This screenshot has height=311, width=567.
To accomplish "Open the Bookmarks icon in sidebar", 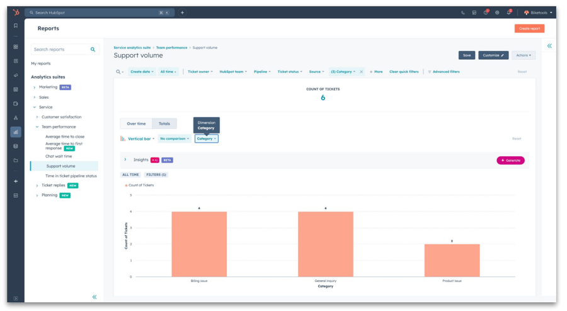I will point(16,26).
